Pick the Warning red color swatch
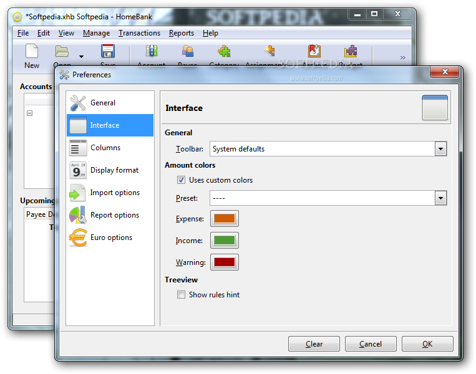Viewport: 476px width, 374px height. [x=225, y=262]
